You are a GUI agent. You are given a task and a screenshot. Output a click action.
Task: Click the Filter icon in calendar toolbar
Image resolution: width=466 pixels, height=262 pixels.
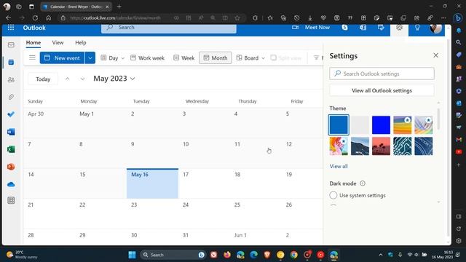316,57
